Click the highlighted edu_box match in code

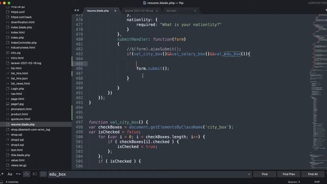coord(232,54)
